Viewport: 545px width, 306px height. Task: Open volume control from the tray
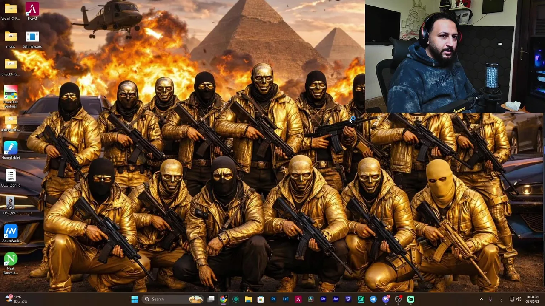(519, 299)
